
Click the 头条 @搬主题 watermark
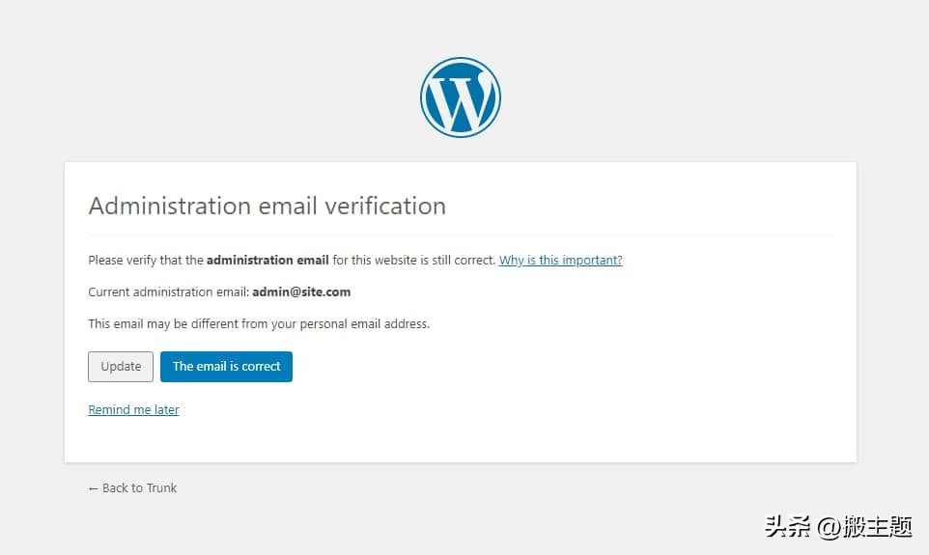(x=838, y=527)
